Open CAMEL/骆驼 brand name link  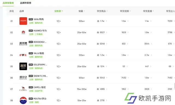[x=40, y=87]
